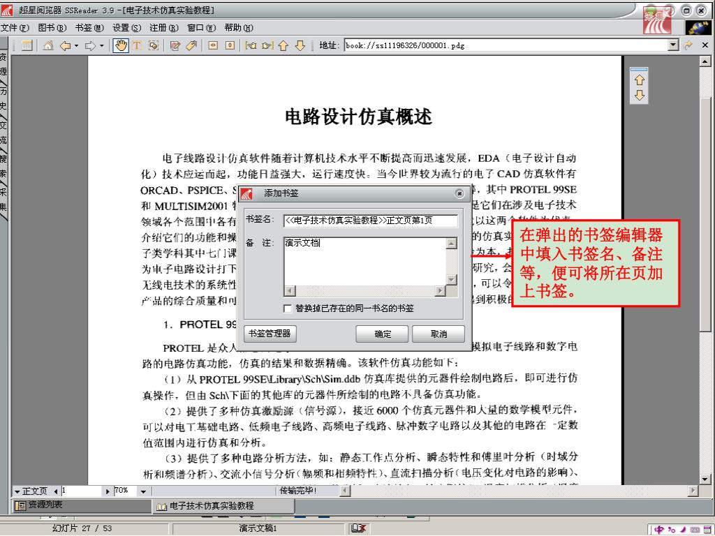Click the 中 IME language indicator
Screen dimensions: 715x536
pyautogui.click(x=658, y=529)
